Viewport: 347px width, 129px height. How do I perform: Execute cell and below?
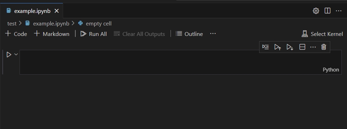290,47
